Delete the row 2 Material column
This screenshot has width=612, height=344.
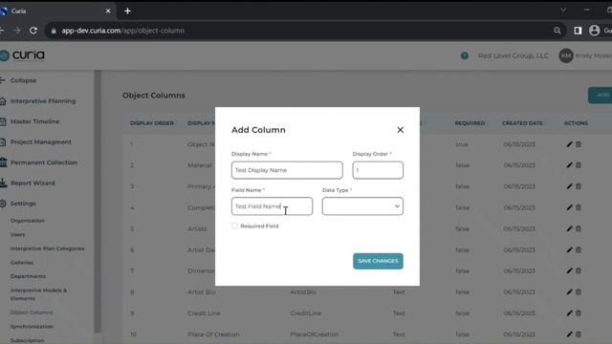pos(579,165)
